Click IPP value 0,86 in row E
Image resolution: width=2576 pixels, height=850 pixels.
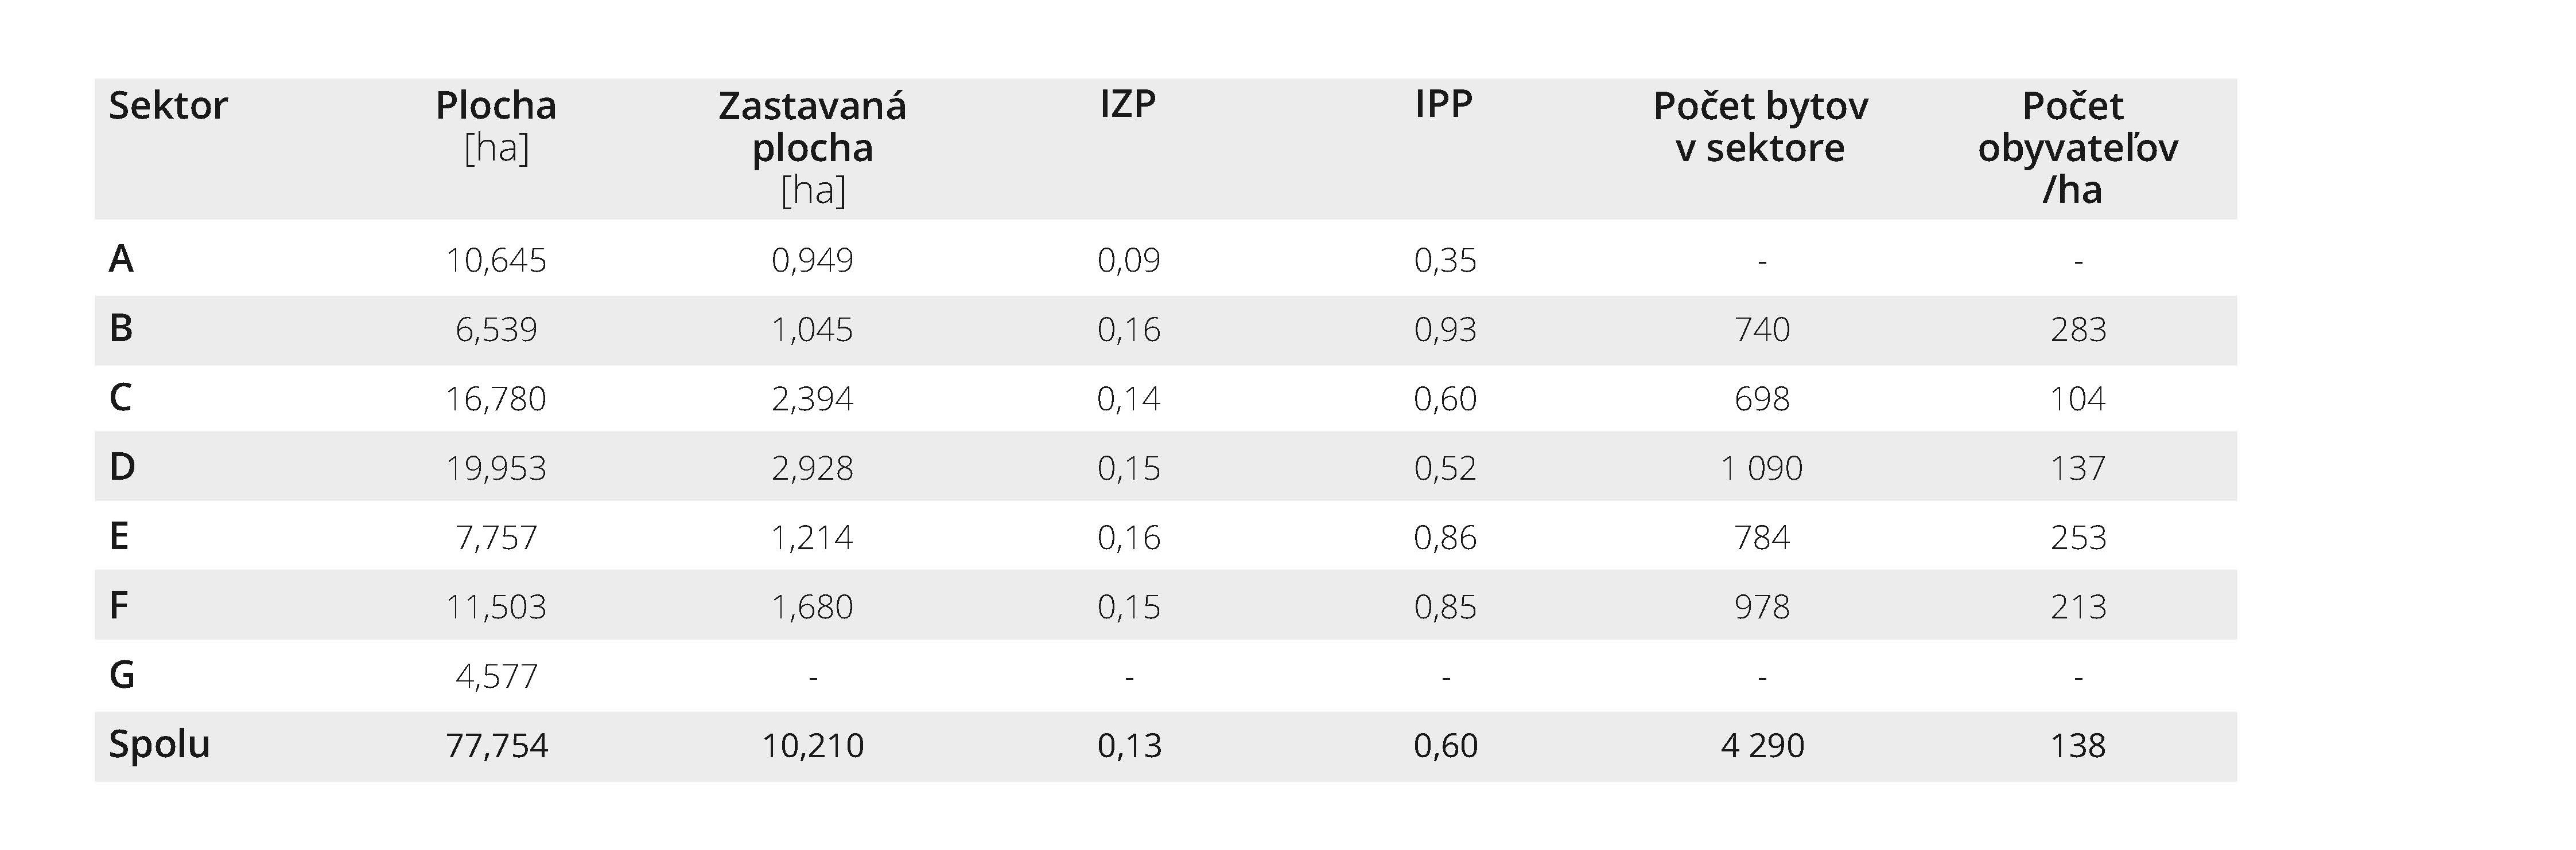pyautogui.click(x=1445, y=538)
